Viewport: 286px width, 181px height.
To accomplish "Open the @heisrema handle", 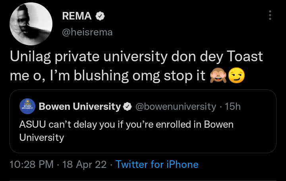I will coord(87,32).
